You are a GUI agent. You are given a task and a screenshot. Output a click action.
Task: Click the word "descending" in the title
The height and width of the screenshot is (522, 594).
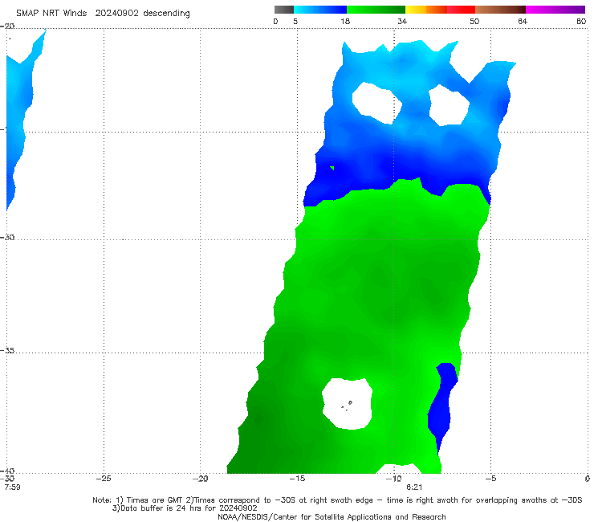pos(167,14)
